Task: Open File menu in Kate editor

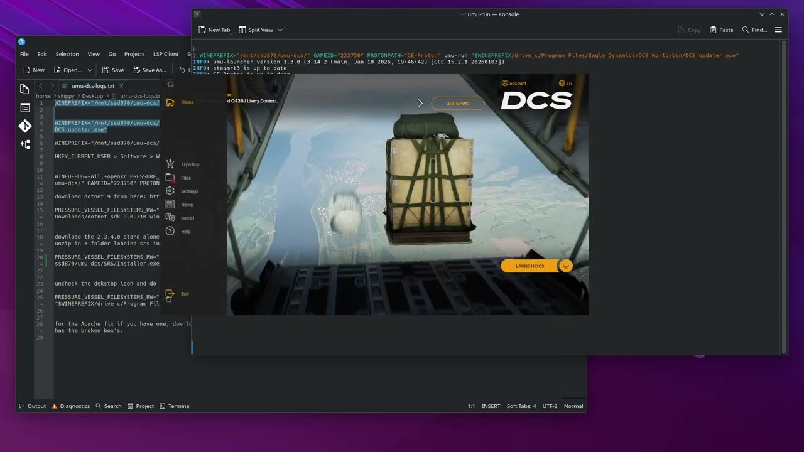Action: [x=24, y=54]
